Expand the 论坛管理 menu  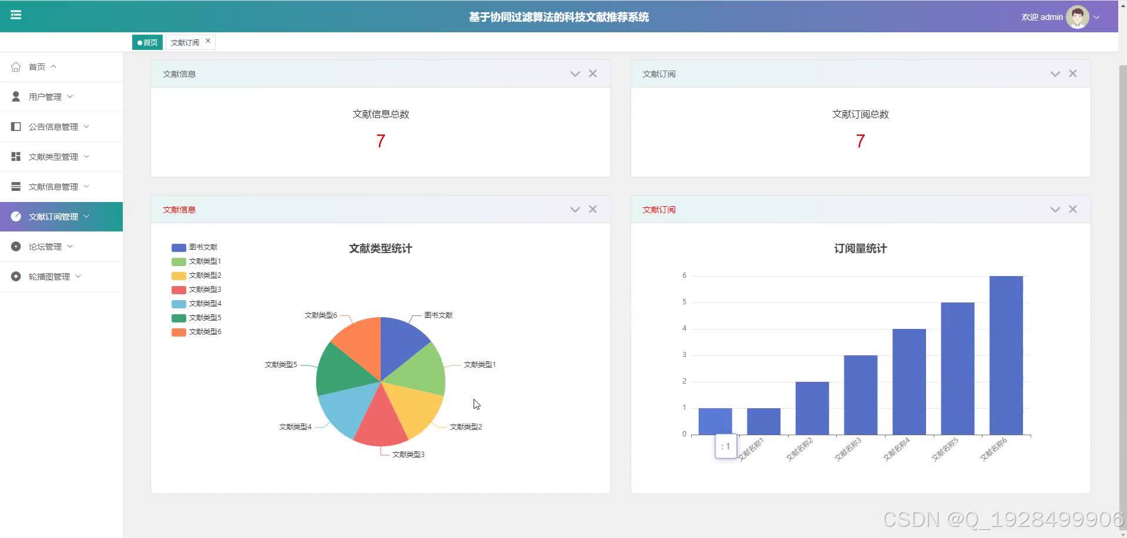pyautogui.click(x=70, y=246)
